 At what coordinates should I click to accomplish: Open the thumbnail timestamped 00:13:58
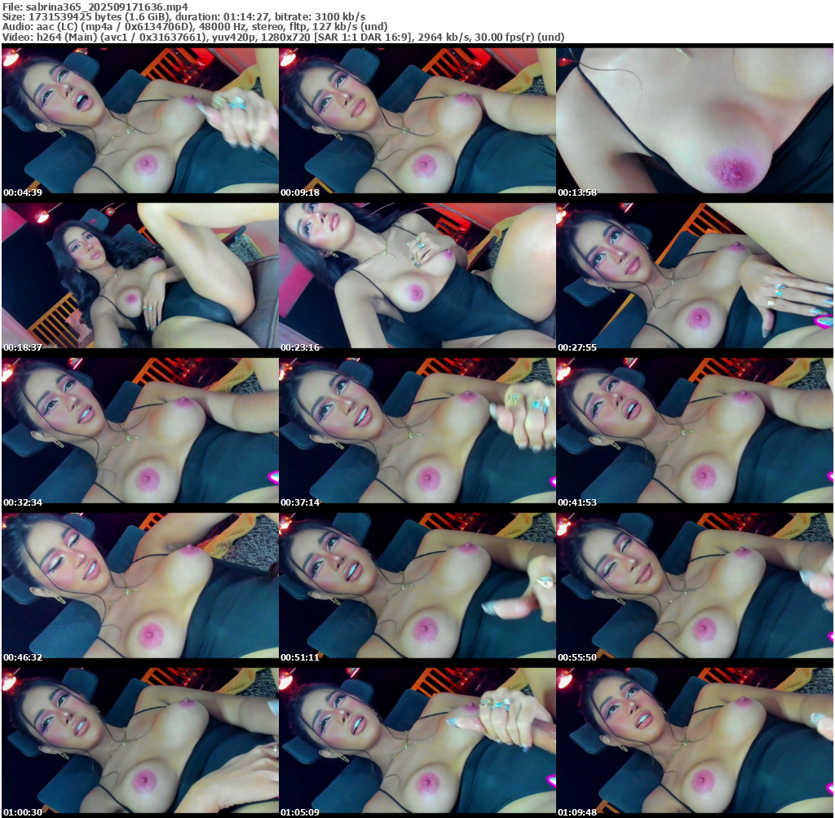695,121
